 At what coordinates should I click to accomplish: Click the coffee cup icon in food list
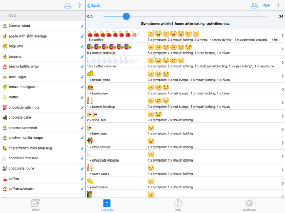[x=5, y=179]
